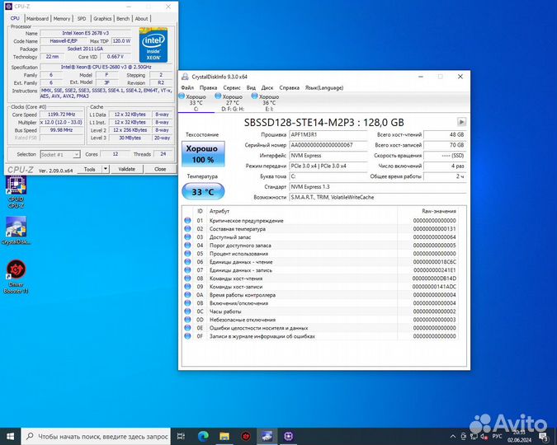The width and height of the screenshot is (557, 445).
Task: Open Task View on the taskbar
Action: [x=181, y=436]
